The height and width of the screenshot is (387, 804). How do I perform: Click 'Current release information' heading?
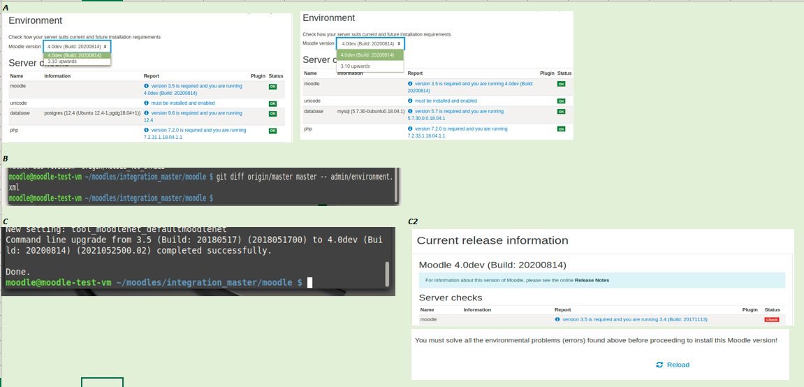pos(492,240)
